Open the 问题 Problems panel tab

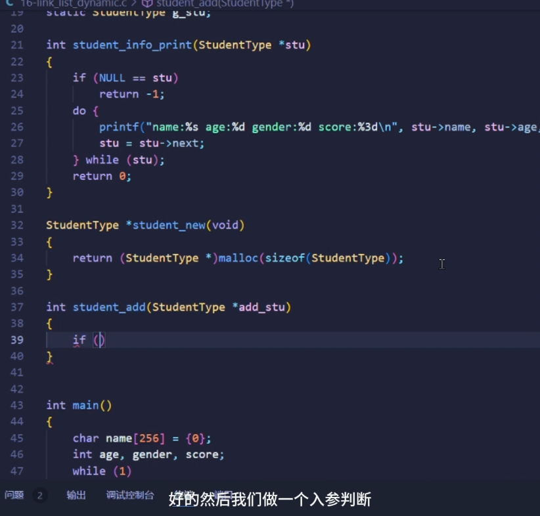click(16, 496)
